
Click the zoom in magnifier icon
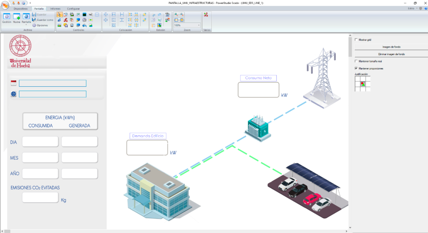(176, 14)
